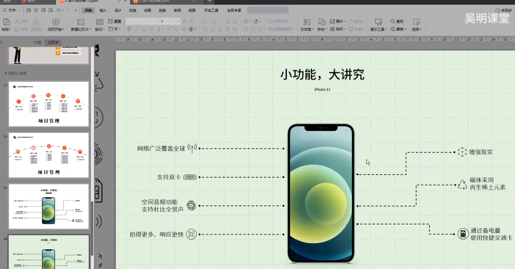Click the Layout (版式) icon
The height and width of the screenshot is (269, 515).
coord(100,22)
